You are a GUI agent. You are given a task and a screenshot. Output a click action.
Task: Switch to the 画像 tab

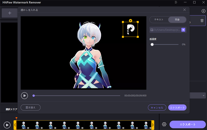(x=177, y=20)
